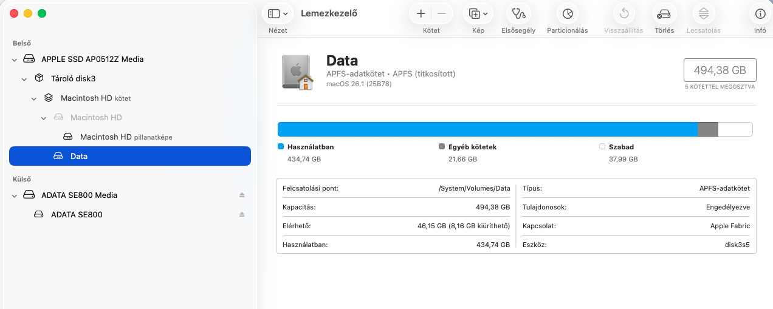Open the Particionálás partition tool
773x309 pixels.
click(x=568, y=13)
